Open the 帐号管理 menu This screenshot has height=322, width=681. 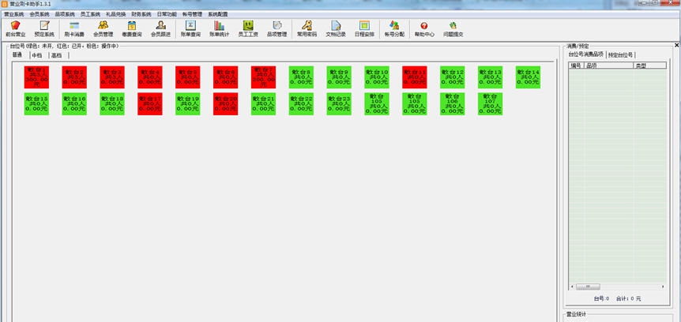[x=193, y=14]
